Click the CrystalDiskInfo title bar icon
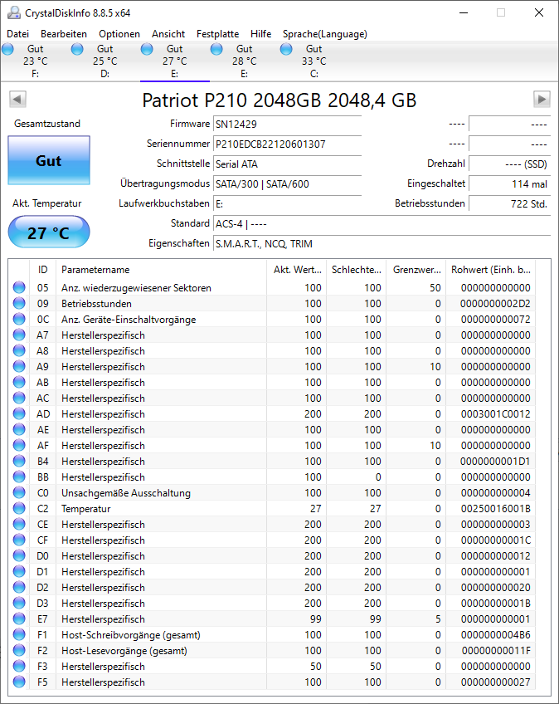 click(x=14, y=12)
